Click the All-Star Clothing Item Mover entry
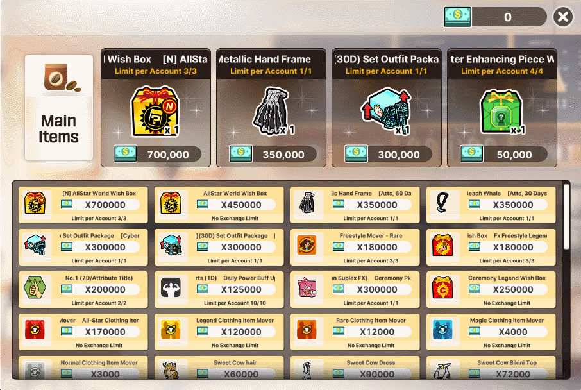 click(x=83, y=332)
